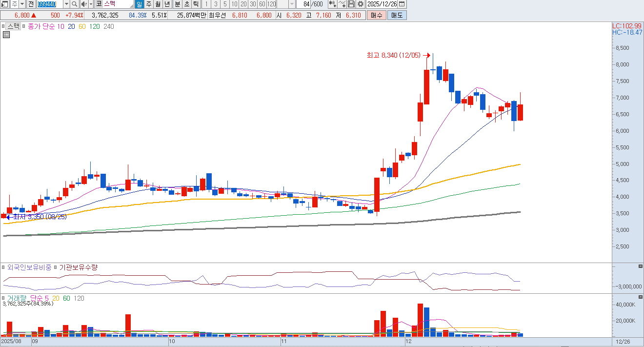Image resolution: width=644 pixels, height=347 pixels.
Task: Click the speaker sound icon
Action: point(83,4)
